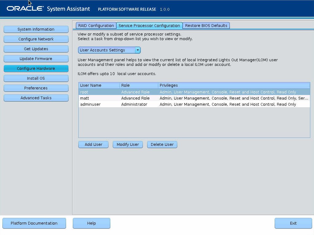Click the User Name column header
This screenshot has height=235, width=314.
click(x=99, y=85)
